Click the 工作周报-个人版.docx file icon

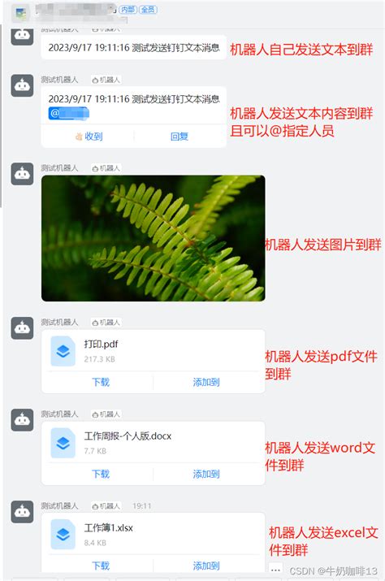pyautogui.click(x=63, y=443)
